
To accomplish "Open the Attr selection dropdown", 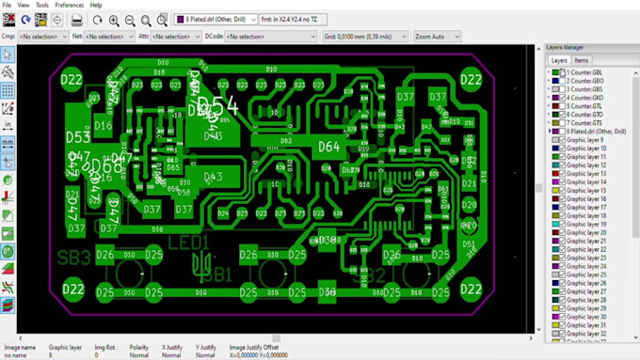I will (x=176, y=37).
